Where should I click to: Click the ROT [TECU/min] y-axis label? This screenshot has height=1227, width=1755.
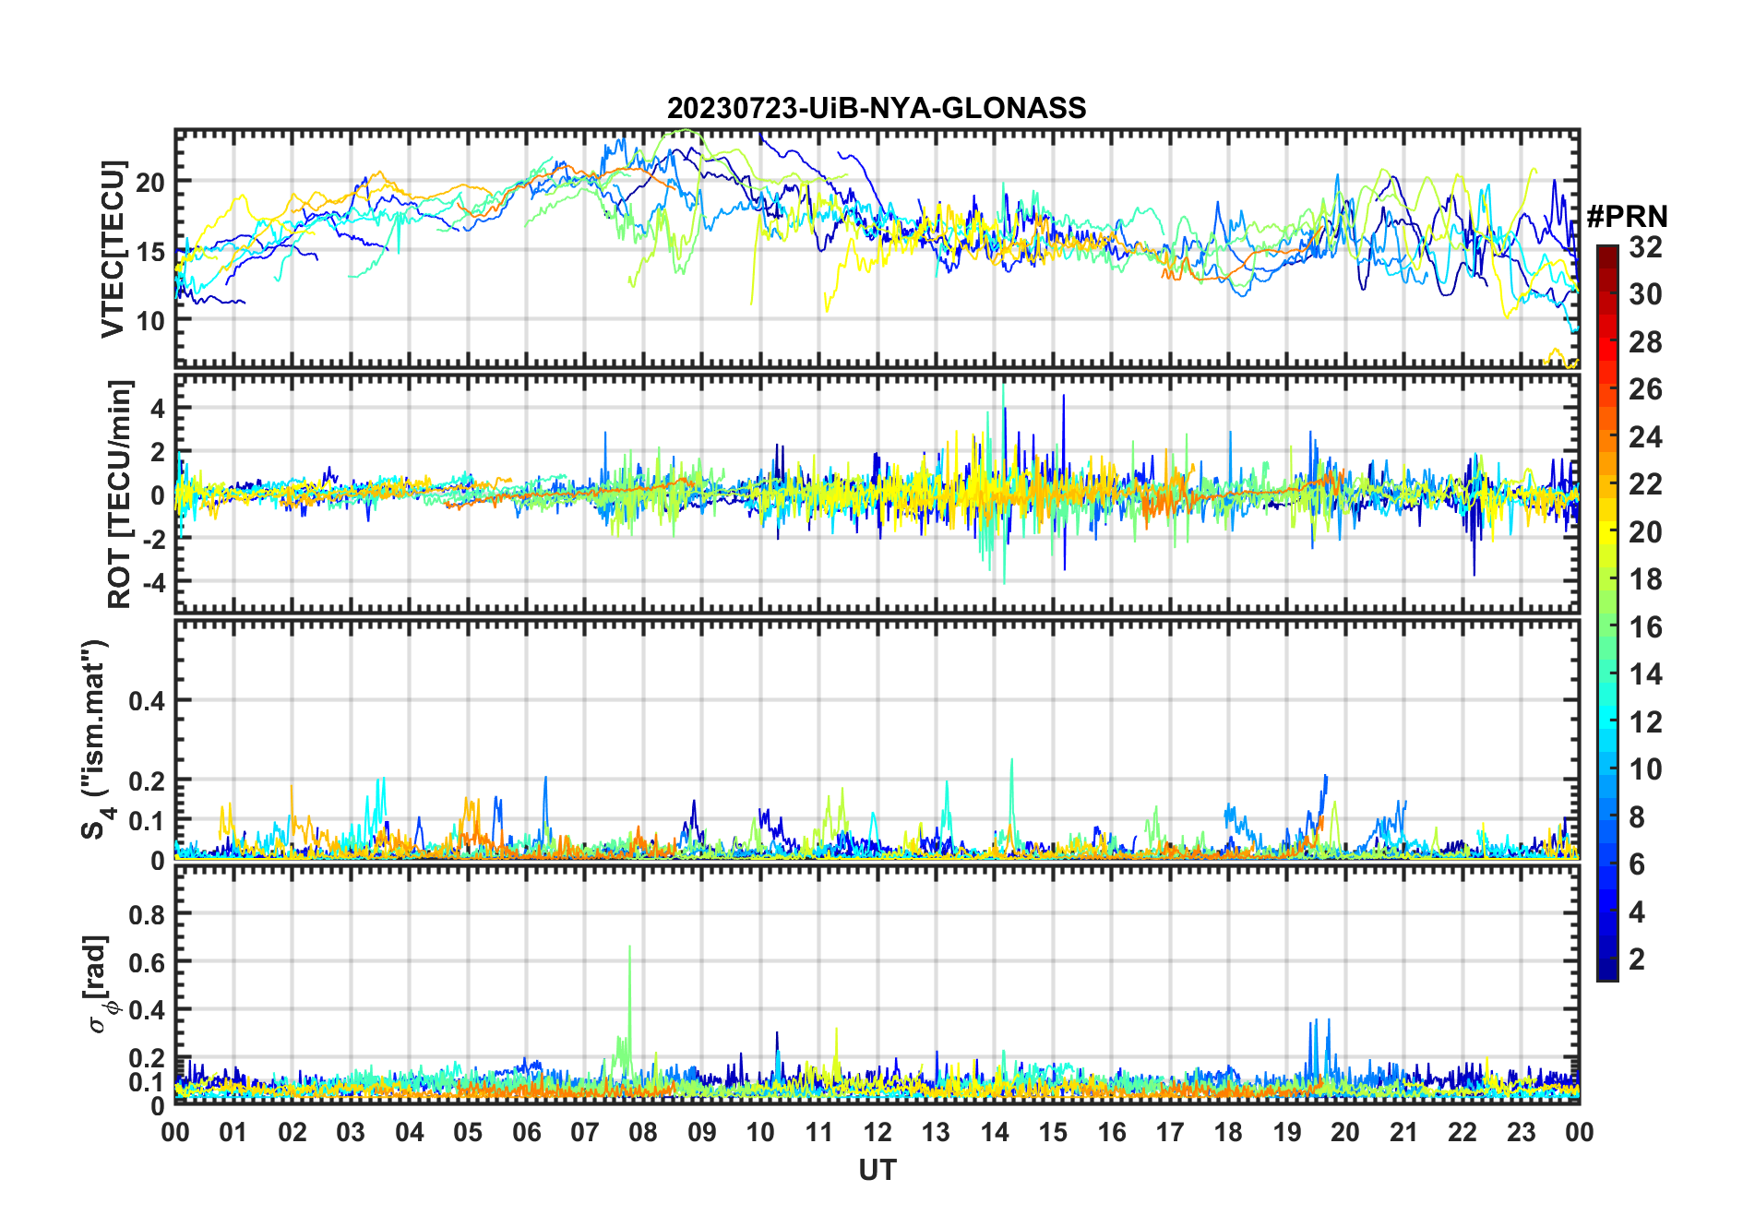(120, 494)
